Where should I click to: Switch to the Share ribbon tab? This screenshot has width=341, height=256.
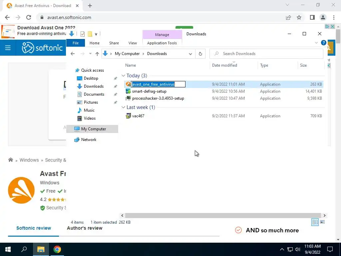click(114, 43)
